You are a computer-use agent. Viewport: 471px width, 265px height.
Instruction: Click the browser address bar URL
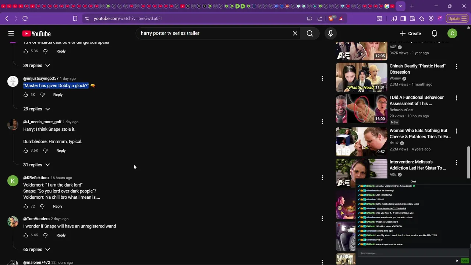tap(127, 18)
